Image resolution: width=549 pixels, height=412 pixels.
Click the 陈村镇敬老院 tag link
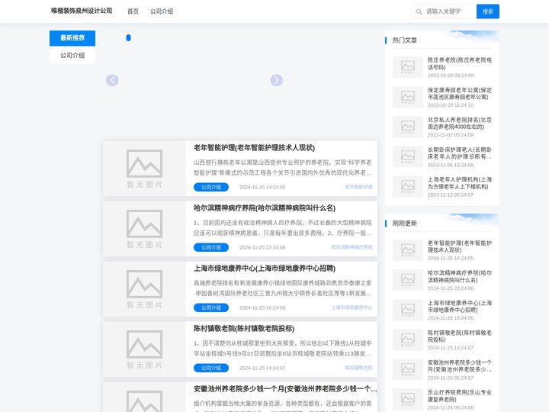pos(358,368)
